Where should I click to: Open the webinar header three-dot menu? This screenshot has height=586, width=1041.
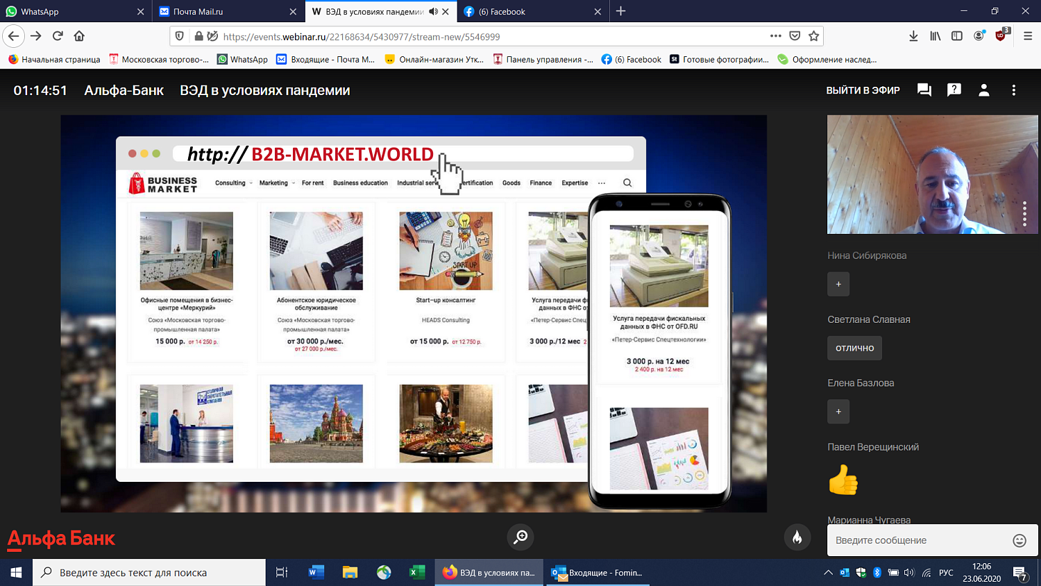click(1014, 90)
